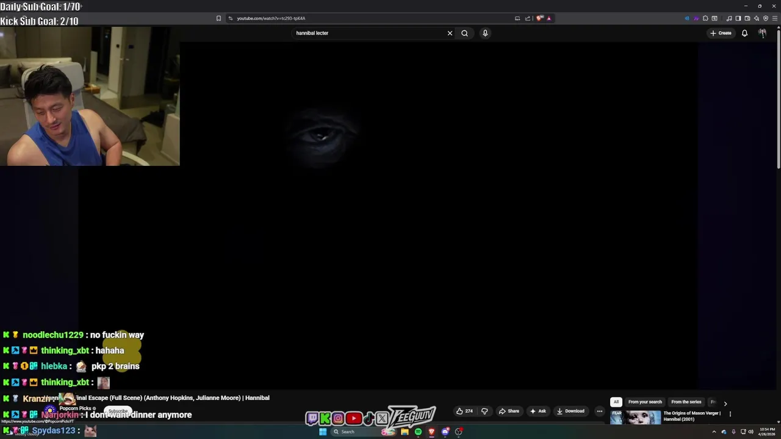The image size is (781, 439).
Task: Open File Explorer from taskbar
Action: click(405, 432)
